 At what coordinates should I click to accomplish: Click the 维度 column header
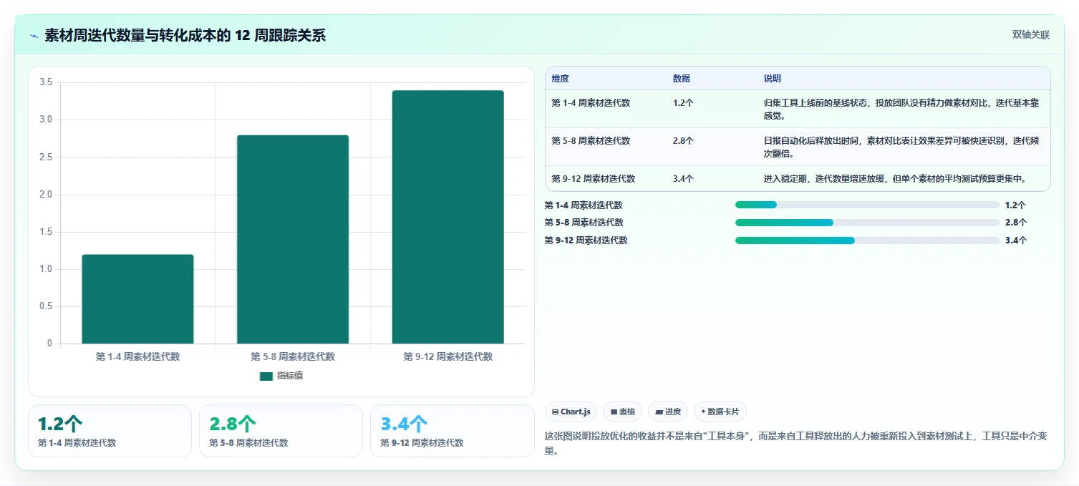click(x=560, y=79)
